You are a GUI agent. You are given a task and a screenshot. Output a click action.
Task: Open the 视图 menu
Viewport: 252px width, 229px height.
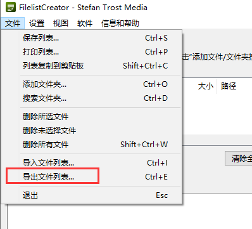(61, 23)
